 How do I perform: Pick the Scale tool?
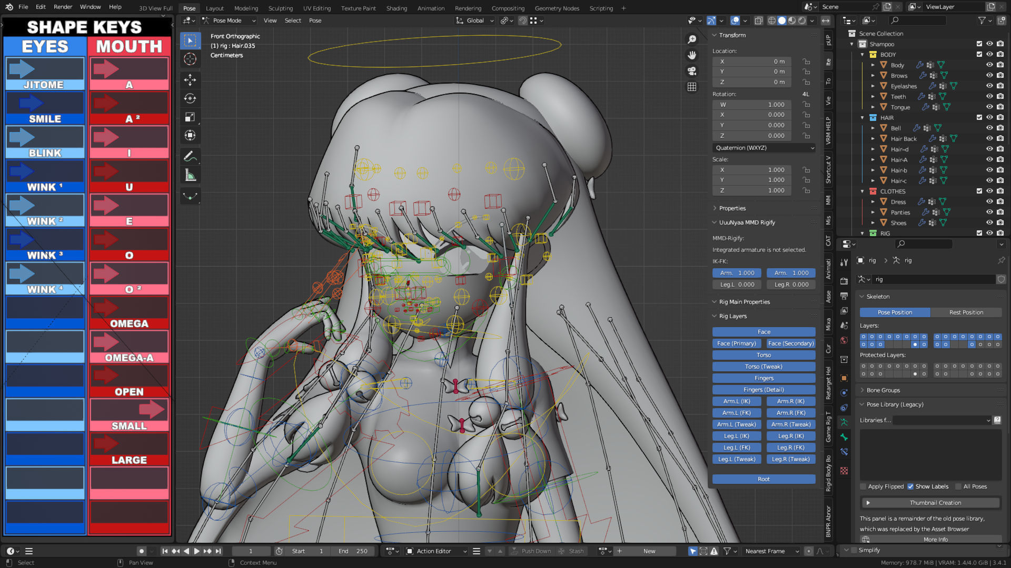tap(190, 117)
